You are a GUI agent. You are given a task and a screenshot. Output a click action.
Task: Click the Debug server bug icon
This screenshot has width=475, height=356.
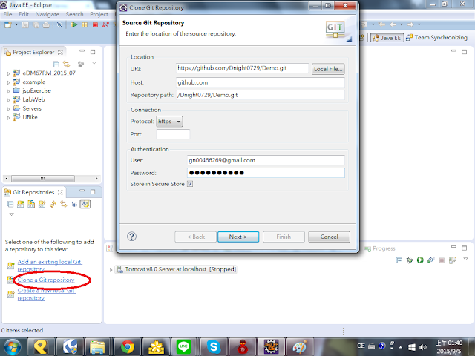pyautogui.click(x=410, y=260)
